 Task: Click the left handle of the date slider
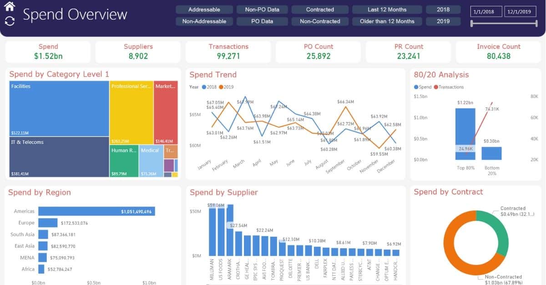pyautogui.click(x=472, y=23)
